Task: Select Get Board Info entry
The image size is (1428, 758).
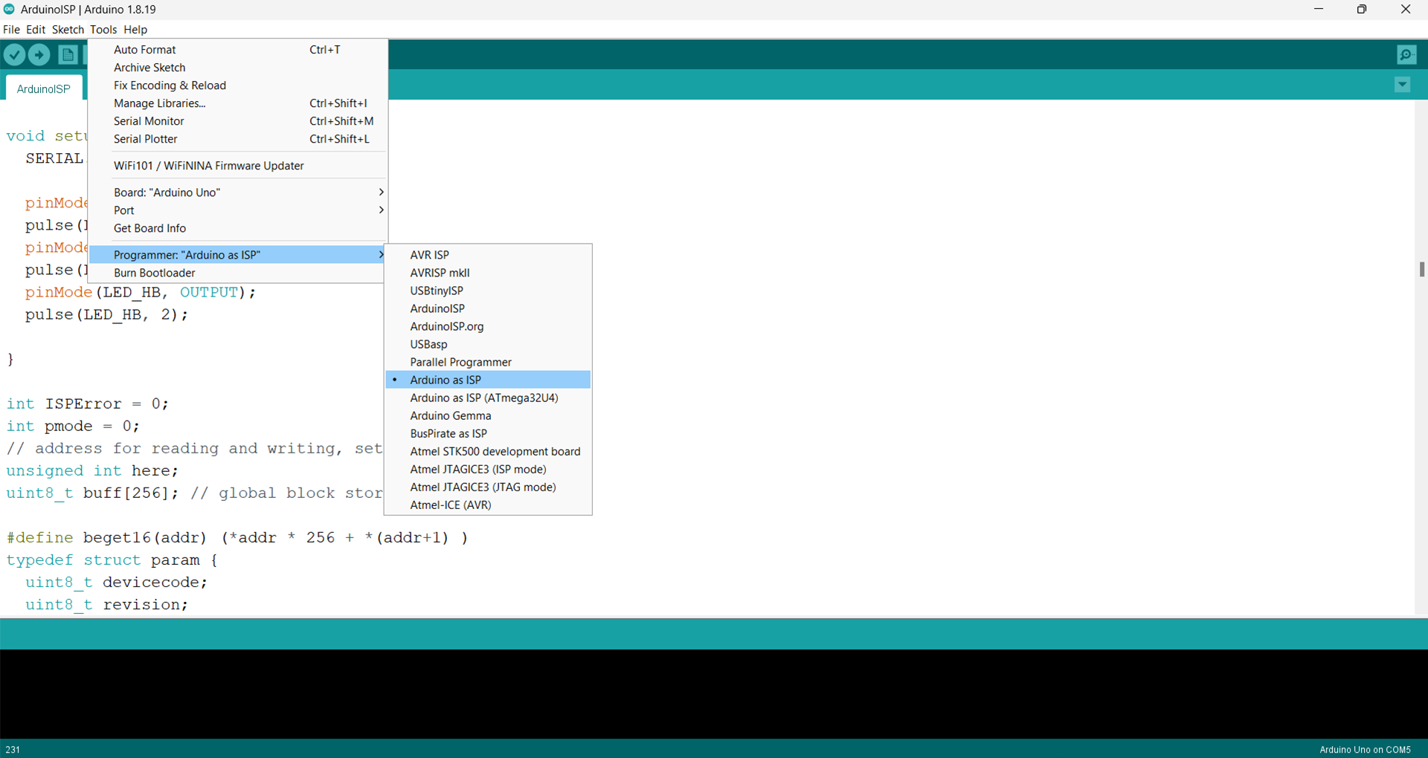Action: (238, 228)
